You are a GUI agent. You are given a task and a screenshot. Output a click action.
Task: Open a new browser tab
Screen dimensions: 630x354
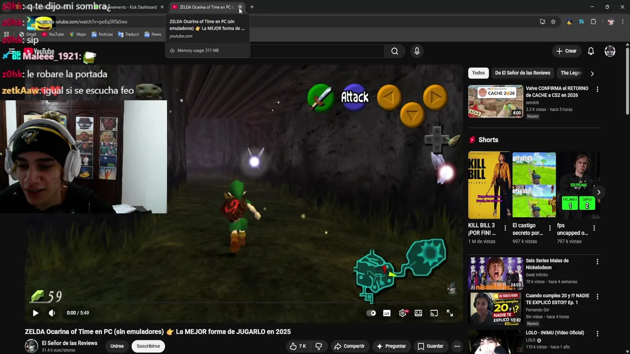click(x=252, y=7)
